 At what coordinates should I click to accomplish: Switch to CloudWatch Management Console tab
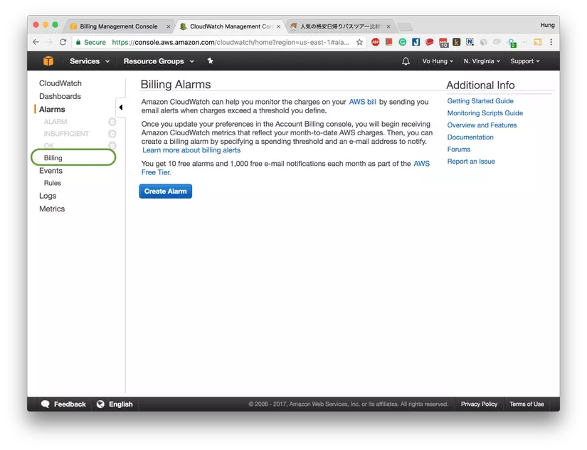(231, 26)
